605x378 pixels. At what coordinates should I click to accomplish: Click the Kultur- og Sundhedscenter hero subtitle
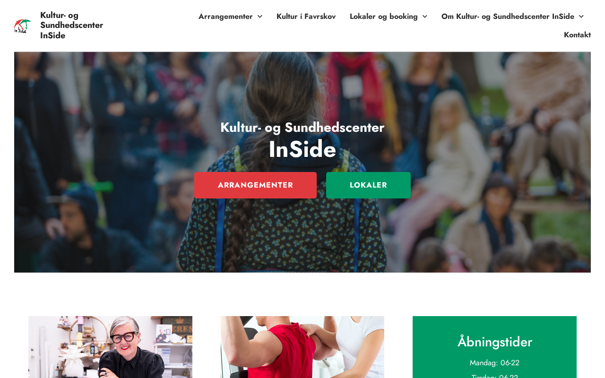[302, 128]
